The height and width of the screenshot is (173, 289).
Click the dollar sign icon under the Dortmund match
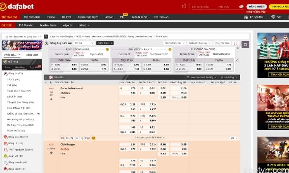[x=72, y=138]
